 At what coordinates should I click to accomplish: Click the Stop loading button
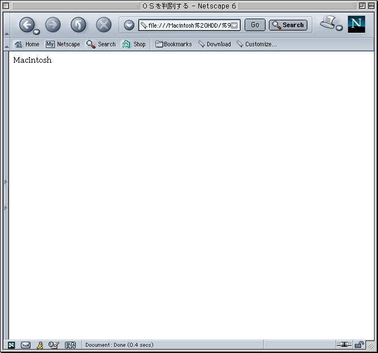(103, 25)
